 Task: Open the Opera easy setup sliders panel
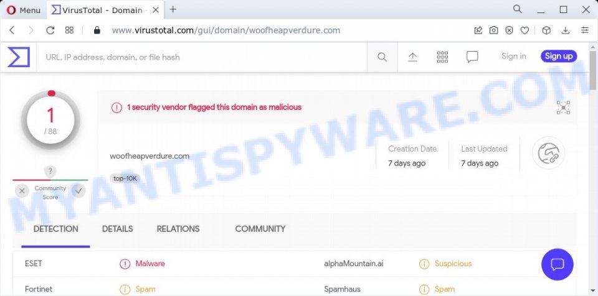pyautogui.click(x=585, y=30)
